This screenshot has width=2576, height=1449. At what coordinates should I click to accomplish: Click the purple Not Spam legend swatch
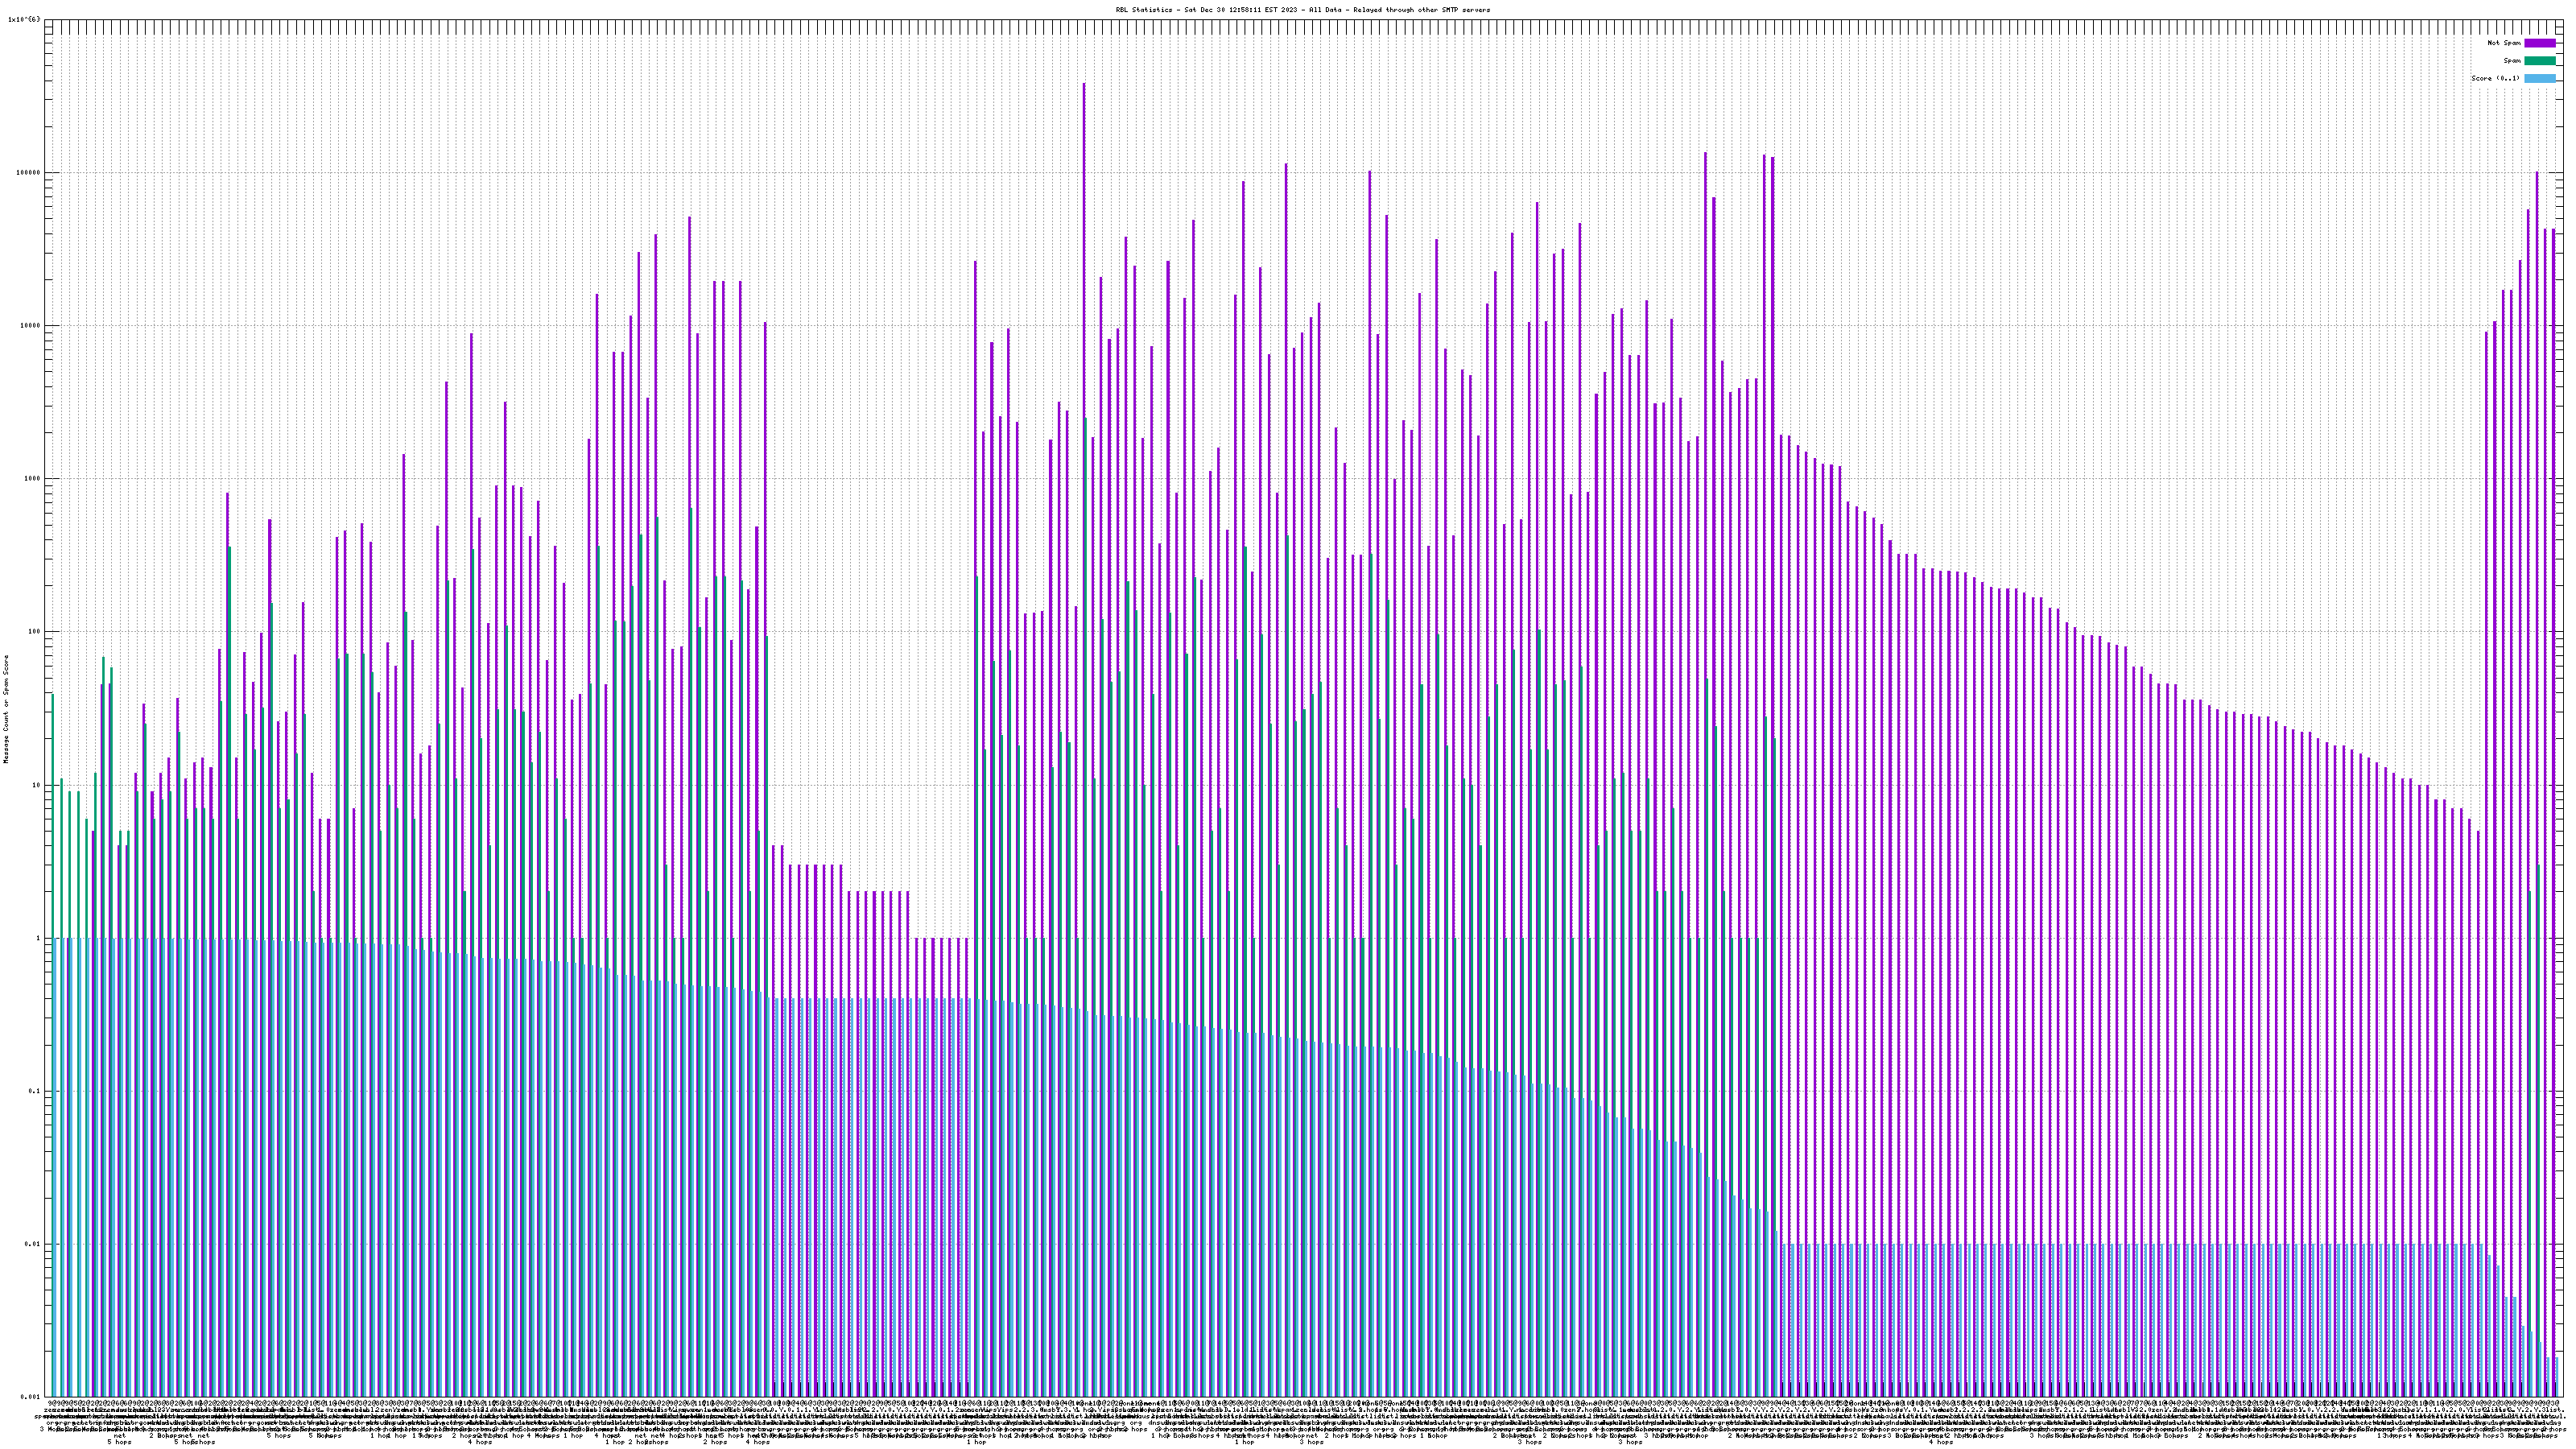coord(2539,43)
